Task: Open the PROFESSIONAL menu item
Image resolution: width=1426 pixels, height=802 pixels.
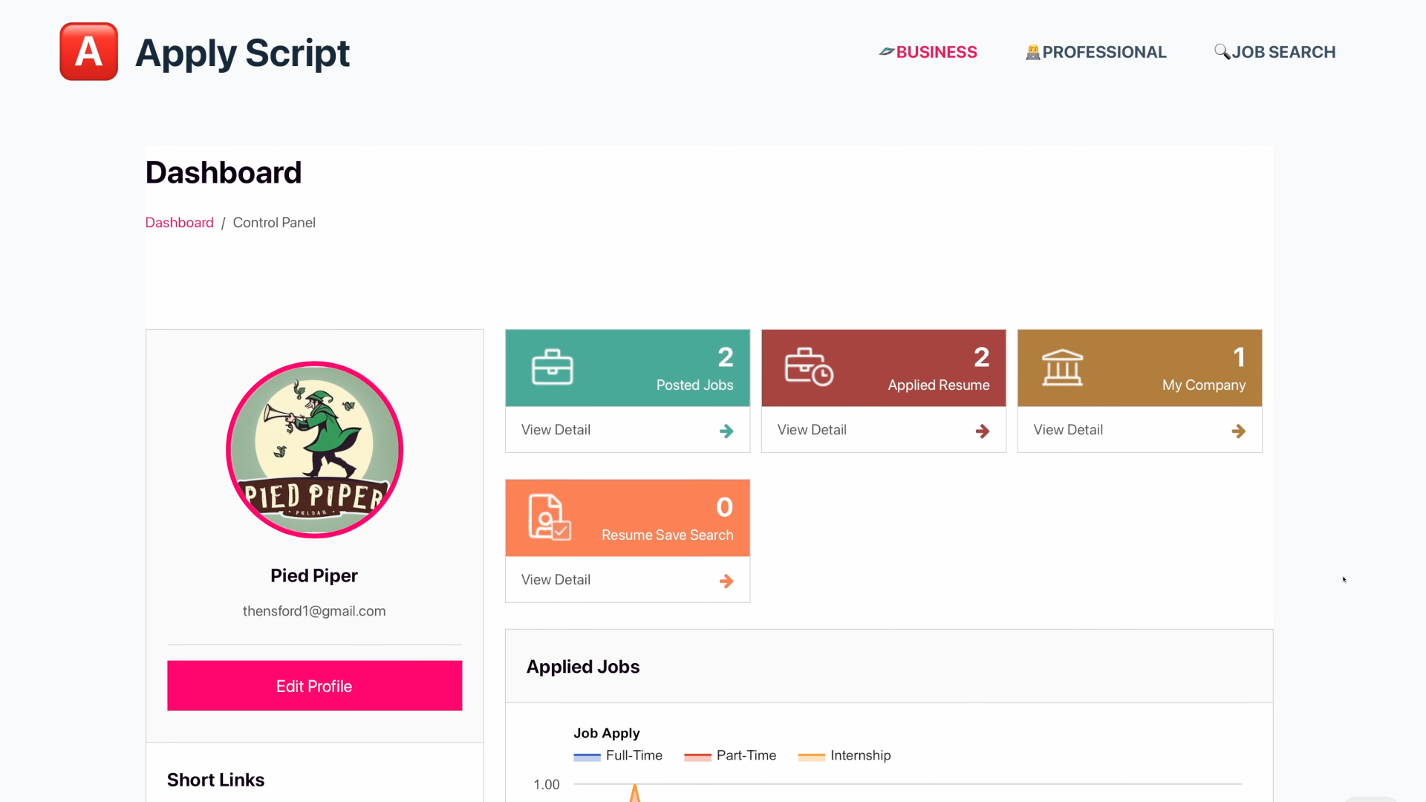Action: point(1096,52)
